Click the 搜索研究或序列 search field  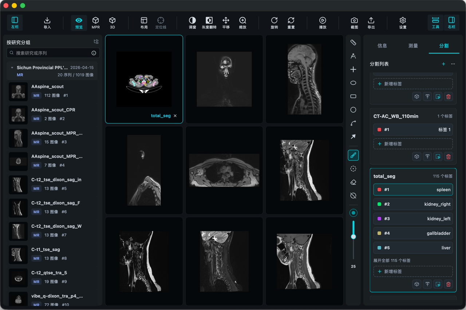pos(53,53)
